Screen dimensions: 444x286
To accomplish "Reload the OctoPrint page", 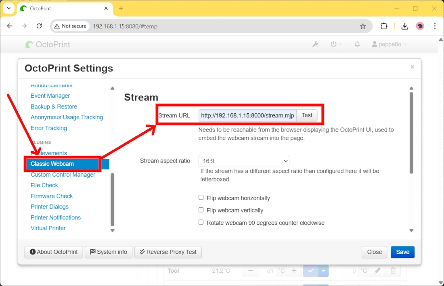I will tap(39, 26).
